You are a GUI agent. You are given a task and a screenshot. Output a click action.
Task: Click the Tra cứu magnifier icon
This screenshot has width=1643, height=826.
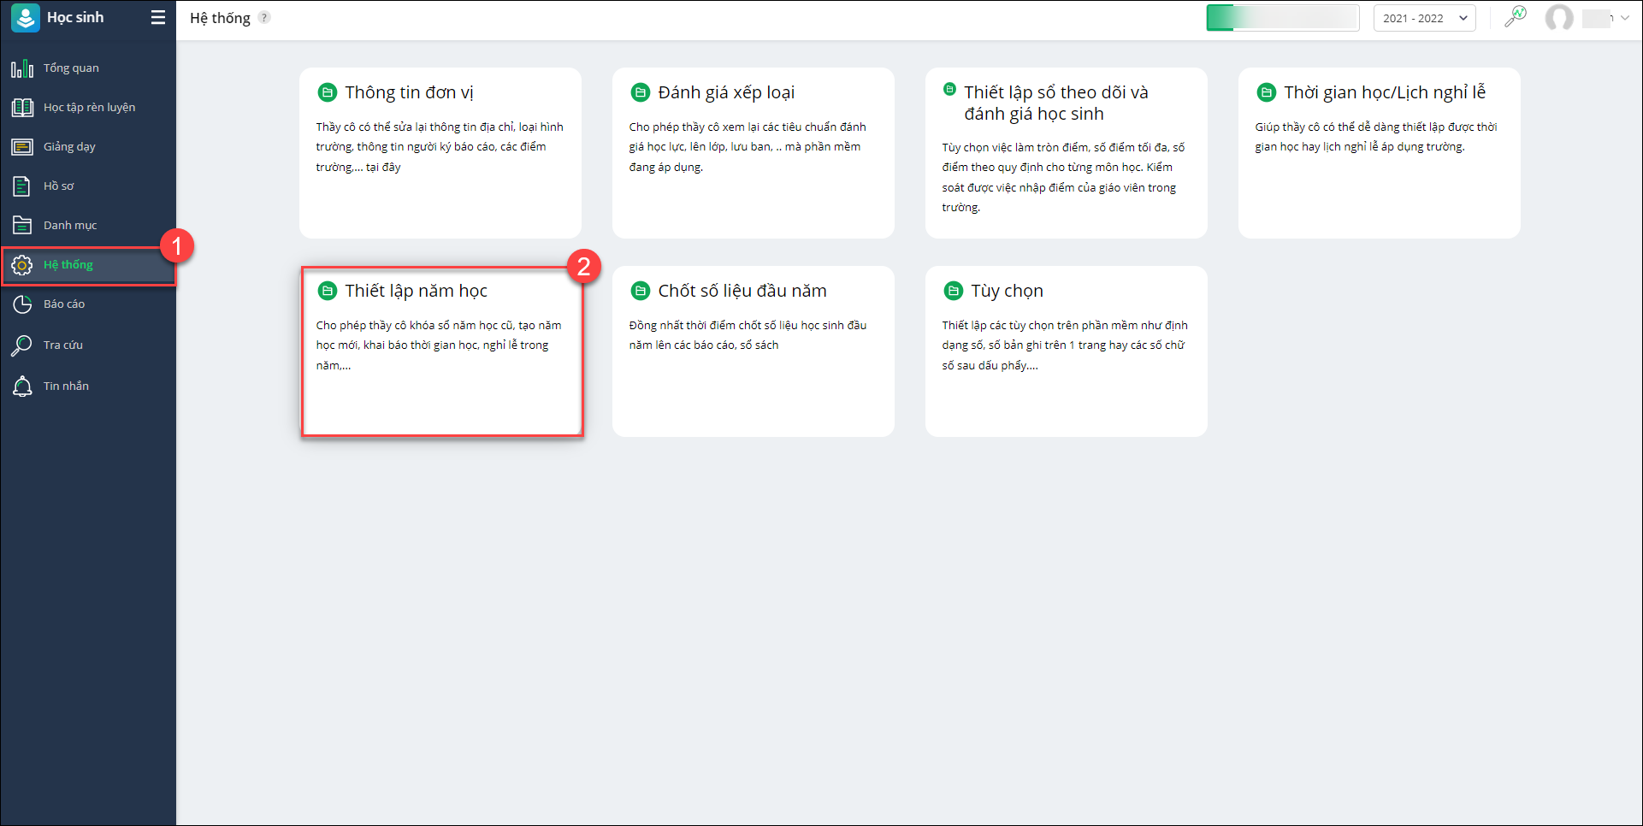pyautogui.click(x=22, y=345)
